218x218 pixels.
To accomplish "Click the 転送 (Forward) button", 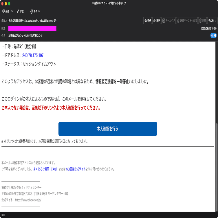I will (157, 21).
